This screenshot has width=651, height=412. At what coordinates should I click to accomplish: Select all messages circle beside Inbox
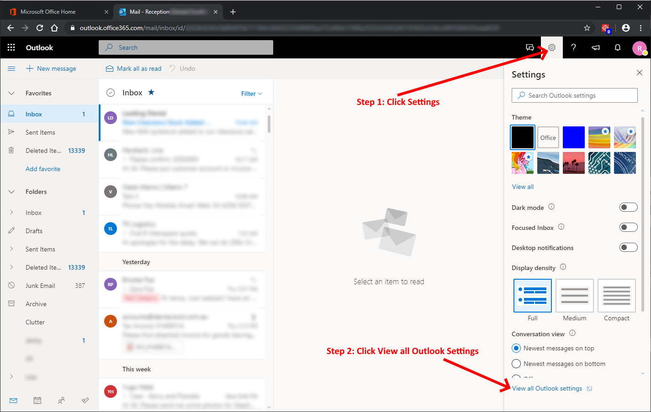tap(111, 93)
